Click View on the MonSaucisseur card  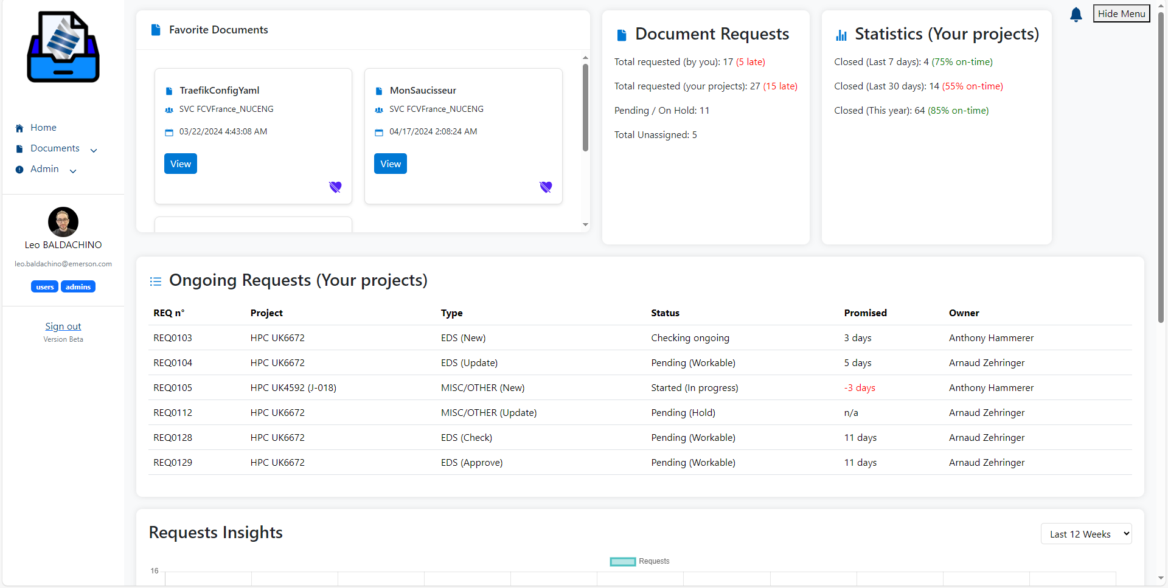click(390, 163)
